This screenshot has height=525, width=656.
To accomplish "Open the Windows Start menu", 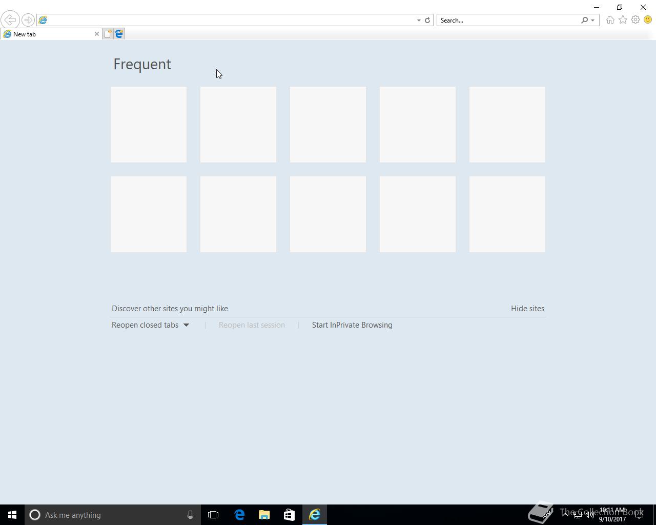I will [12, 515].
